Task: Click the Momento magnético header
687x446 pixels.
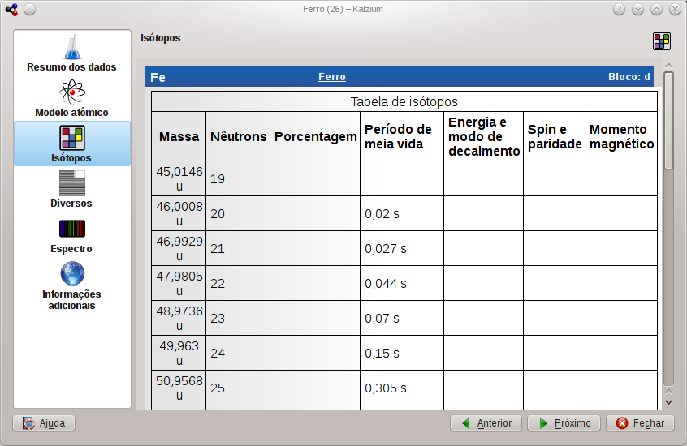Action: coord(621,136)
